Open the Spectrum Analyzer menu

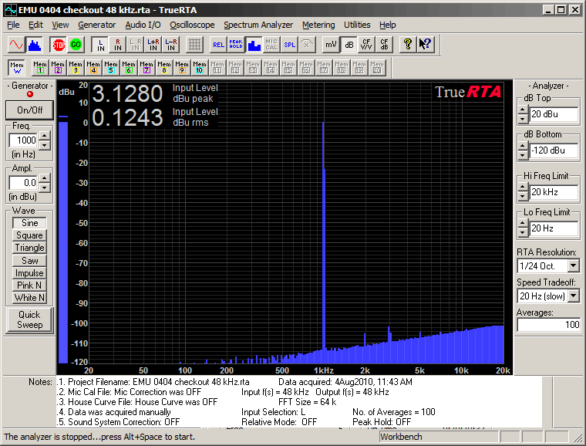click(x=258, y=25)
